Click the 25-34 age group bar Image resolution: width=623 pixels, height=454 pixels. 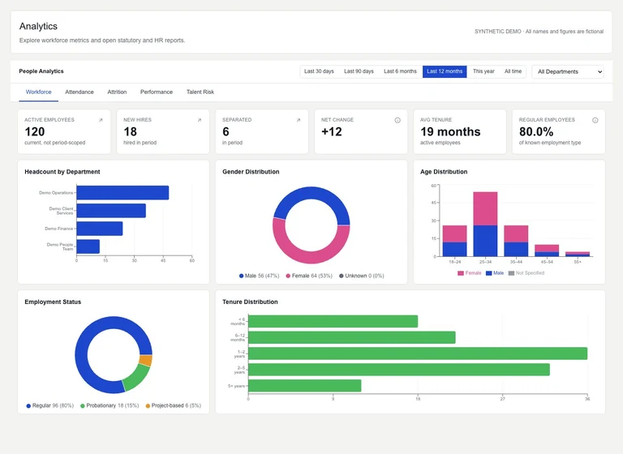click(x=485, y=224)
